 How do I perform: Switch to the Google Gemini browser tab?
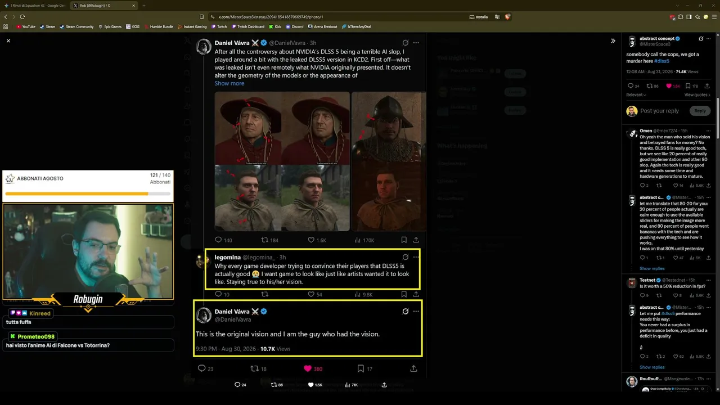(x=35, y=6)
